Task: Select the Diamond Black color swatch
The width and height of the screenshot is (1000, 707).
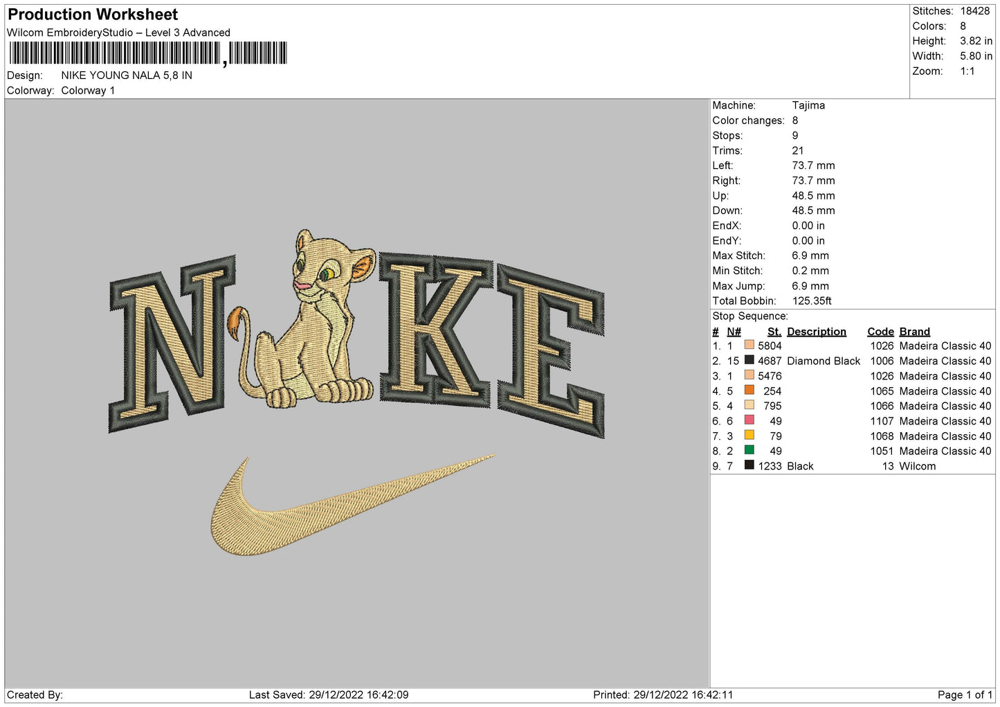Action: [x=749, y=360]
